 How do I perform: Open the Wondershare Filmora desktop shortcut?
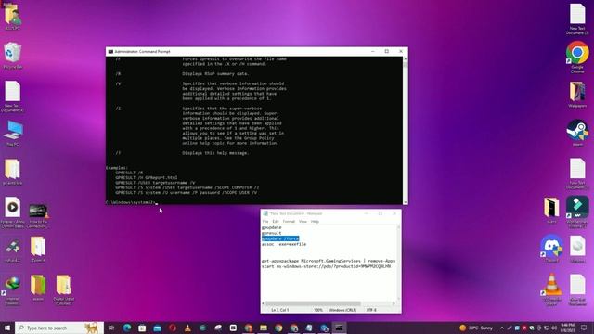point(577,212)
